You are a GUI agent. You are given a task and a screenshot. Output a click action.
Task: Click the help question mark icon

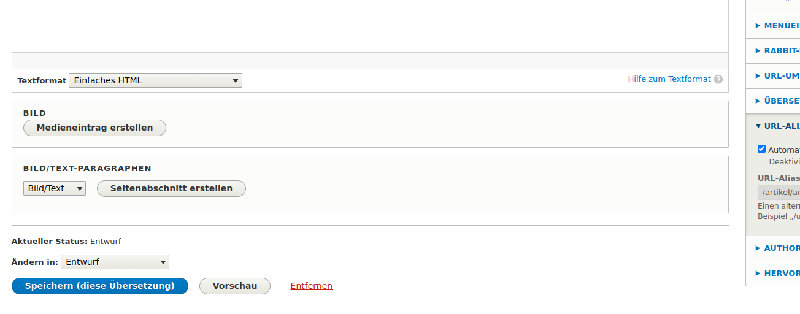click(718, 79)
